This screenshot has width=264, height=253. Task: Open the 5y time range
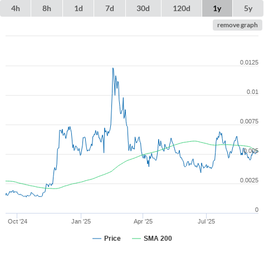click(x=248, y=8)
